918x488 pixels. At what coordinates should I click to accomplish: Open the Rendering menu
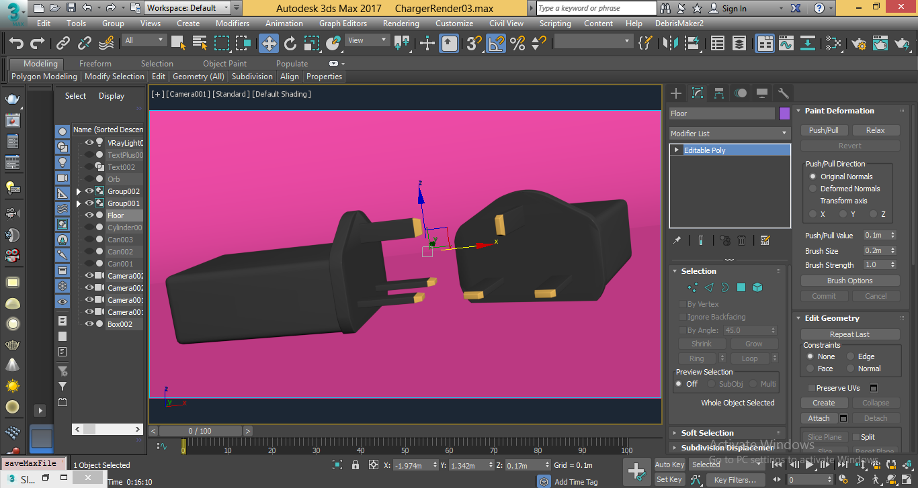tap(401, 23)
